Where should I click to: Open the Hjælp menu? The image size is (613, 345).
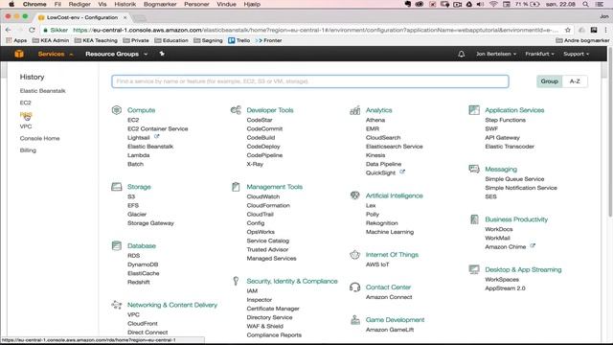[x=252, y=4]
